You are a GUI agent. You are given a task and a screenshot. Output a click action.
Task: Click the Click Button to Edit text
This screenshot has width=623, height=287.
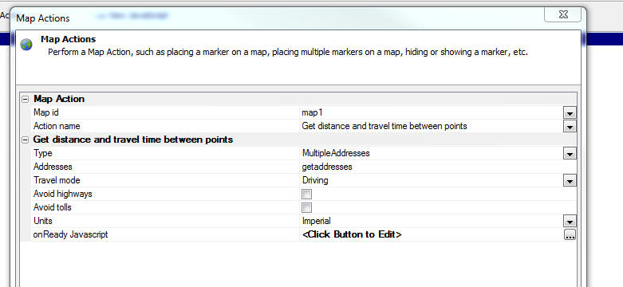point(352,234)
